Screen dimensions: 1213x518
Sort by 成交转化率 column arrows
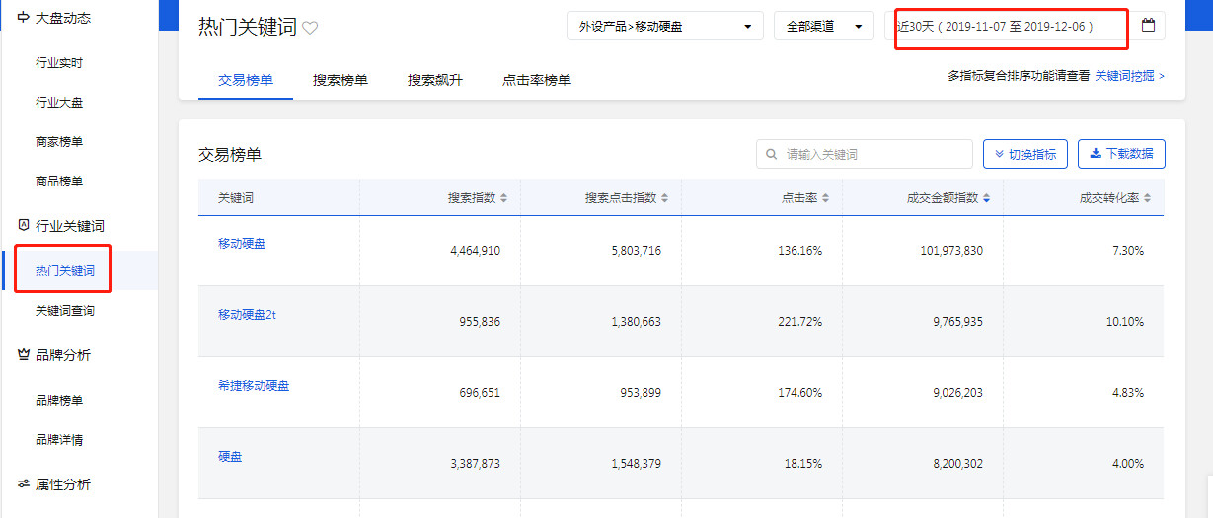1147,198
